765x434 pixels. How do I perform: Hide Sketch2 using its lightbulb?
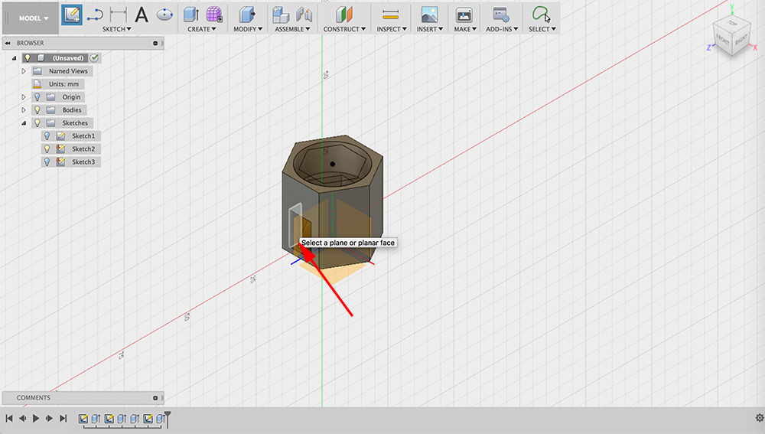tap(47, 149)
